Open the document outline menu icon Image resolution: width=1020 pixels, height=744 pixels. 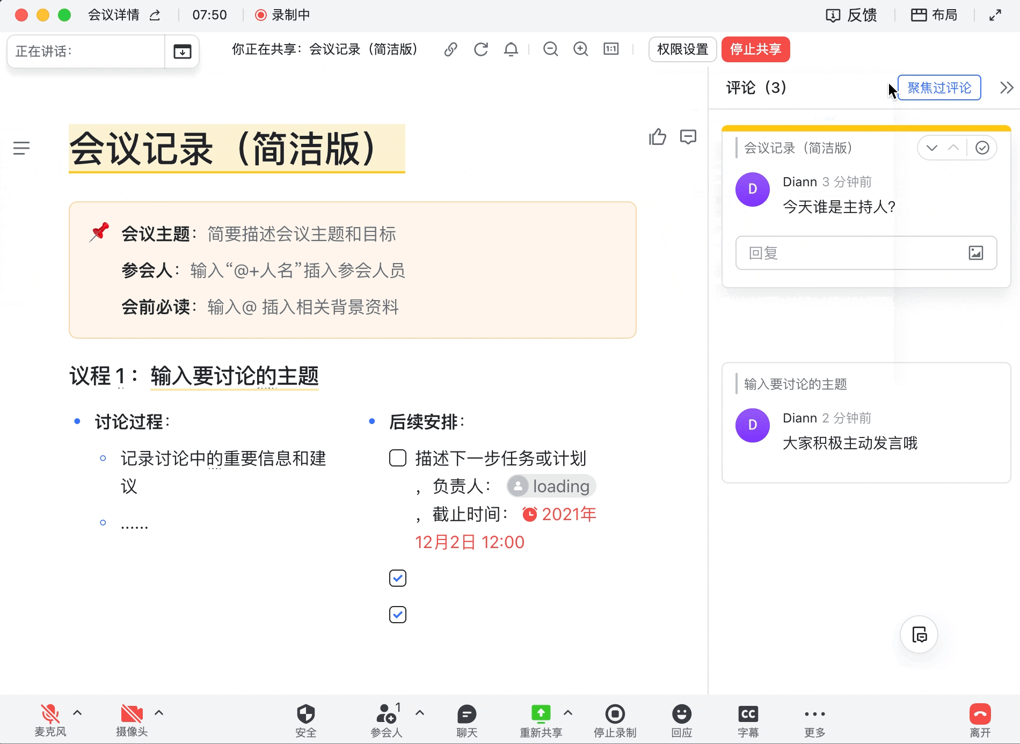[x=21, y=148]
